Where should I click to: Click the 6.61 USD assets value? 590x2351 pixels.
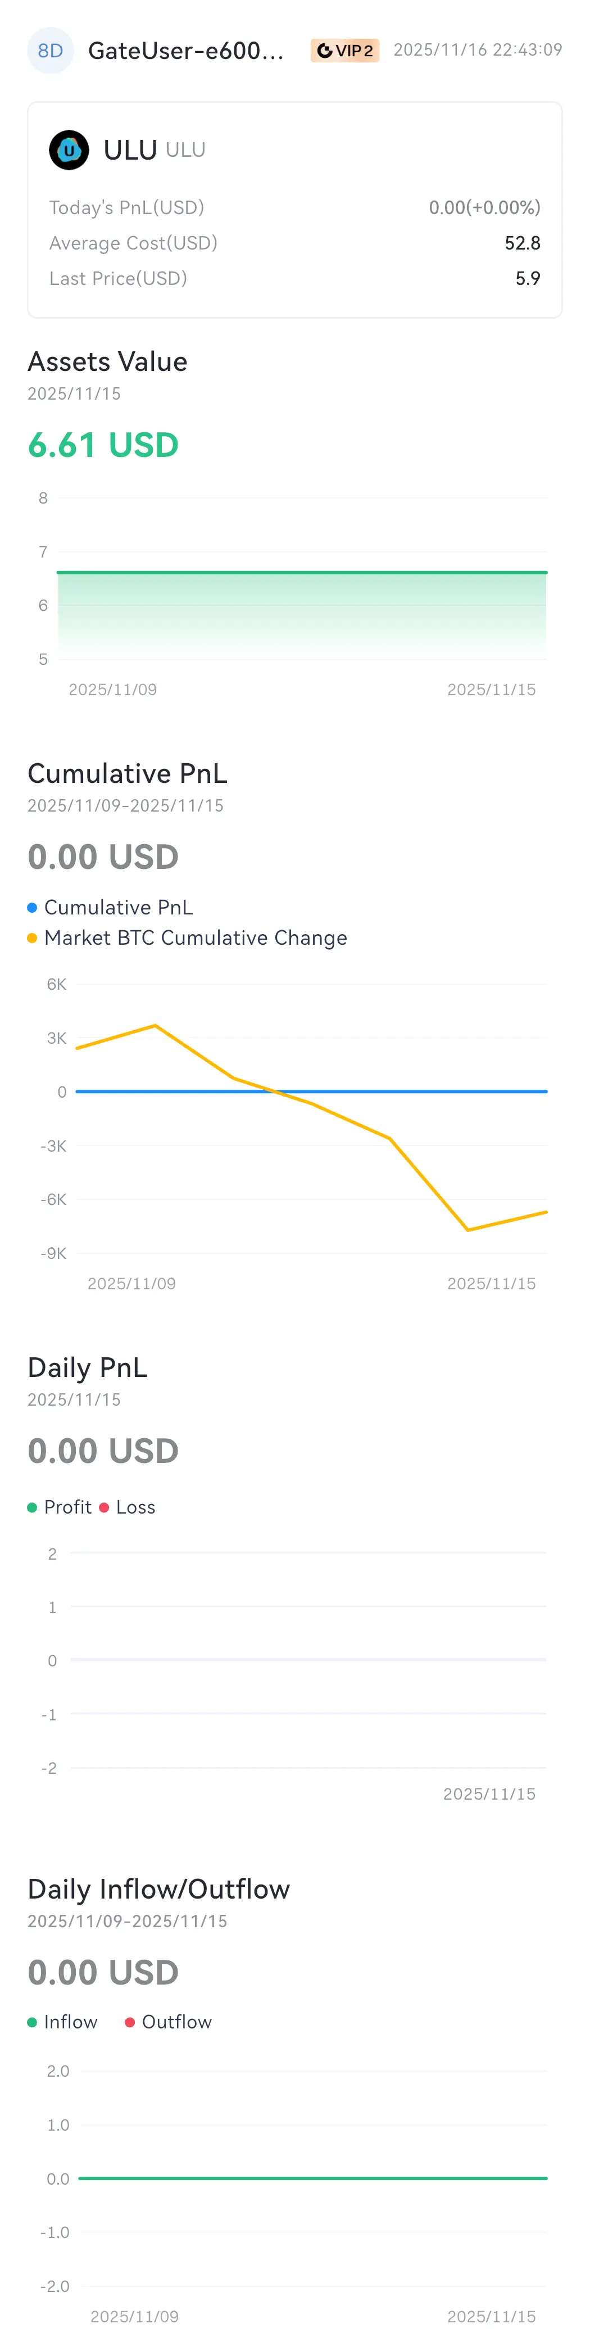coord(103,445)
